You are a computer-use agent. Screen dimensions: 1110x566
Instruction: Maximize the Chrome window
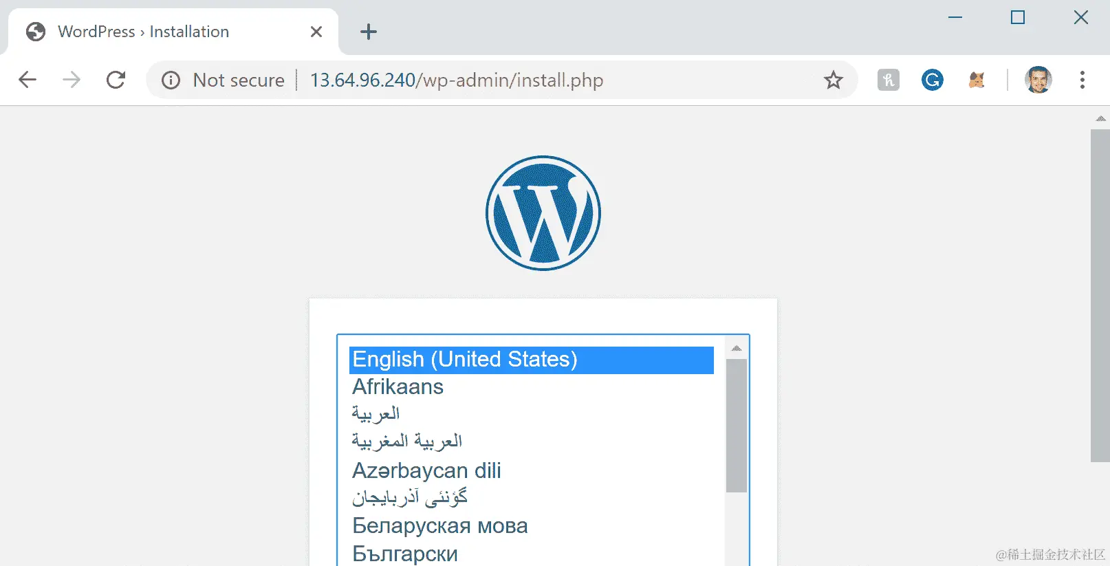pos(1018,18)
